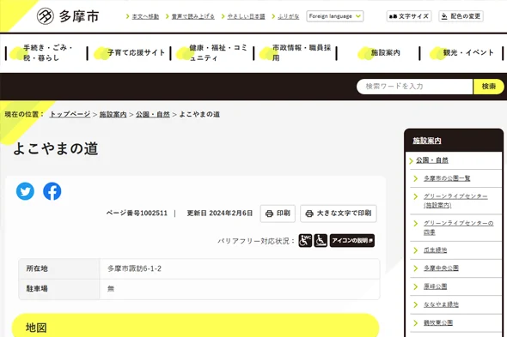Click 大きな文字で印刷 button
Viewport: 507px width, 337px height.
(x=339, y=214)
